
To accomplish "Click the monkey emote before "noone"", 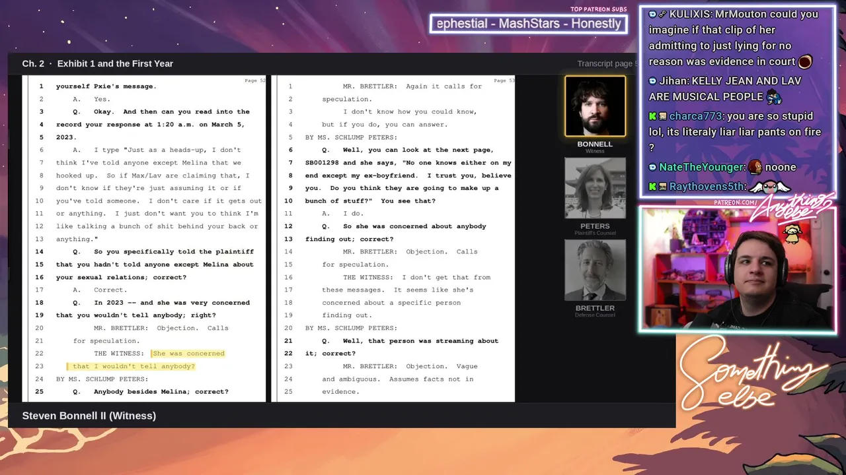I will pos(755,167).
